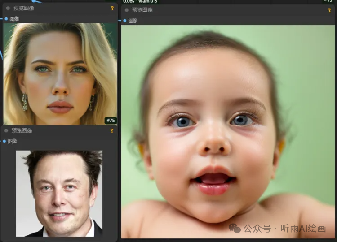Open help for the baby preview node
Viewport: 337px width, 242px height.
click(x=329, y=10)
